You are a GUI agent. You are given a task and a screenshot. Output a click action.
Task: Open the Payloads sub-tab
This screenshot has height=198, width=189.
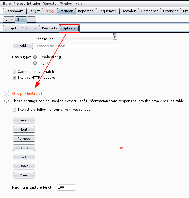(49, 28)
